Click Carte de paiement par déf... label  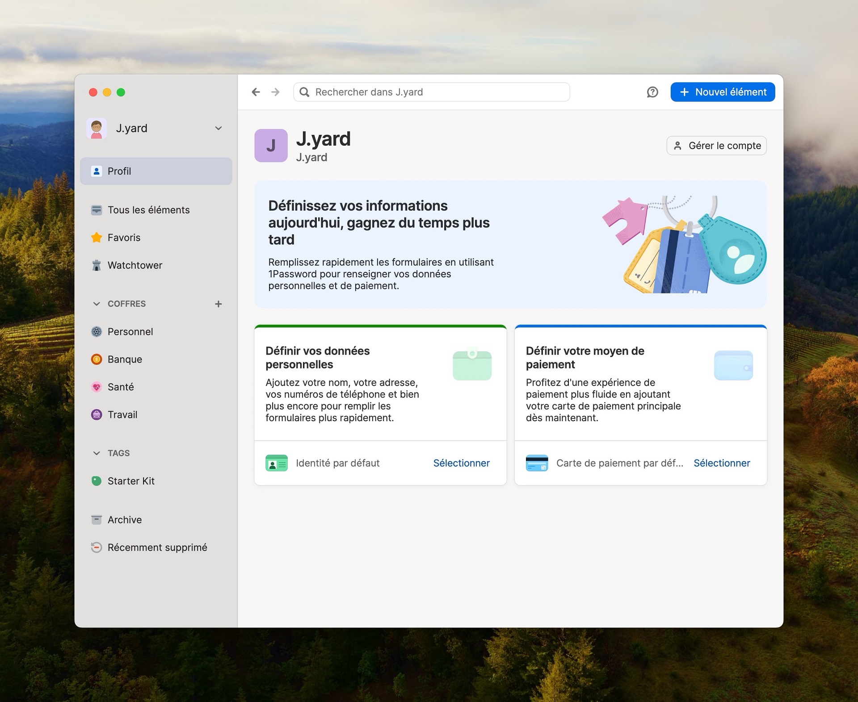pos(620,463)
